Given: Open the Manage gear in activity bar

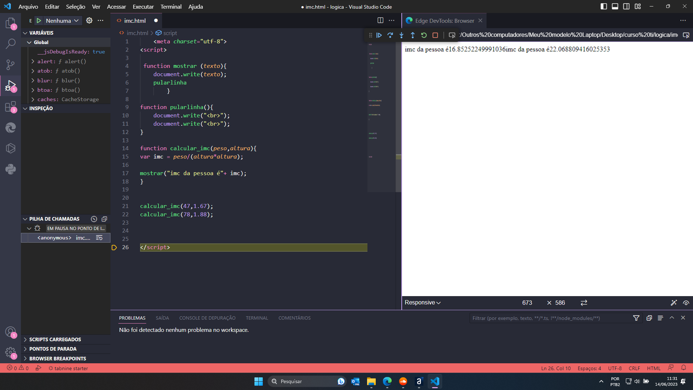Looking at the screenshot, I should (10, 352).
